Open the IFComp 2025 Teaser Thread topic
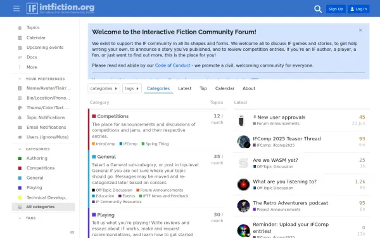380x238 pixels. (287, 138)
